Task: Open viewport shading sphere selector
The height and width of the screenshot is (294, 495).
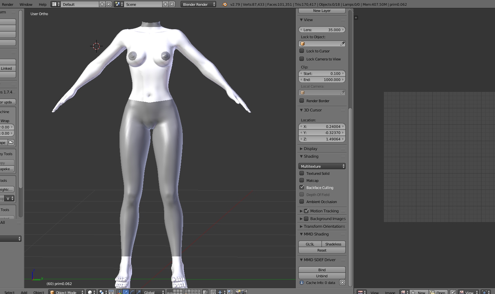Action: (x=92, y=292)
